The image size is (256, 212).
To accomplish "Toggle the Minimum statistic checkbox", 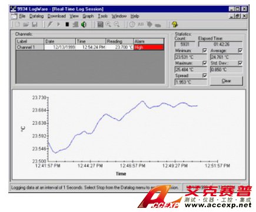I will tap(205, 51).
